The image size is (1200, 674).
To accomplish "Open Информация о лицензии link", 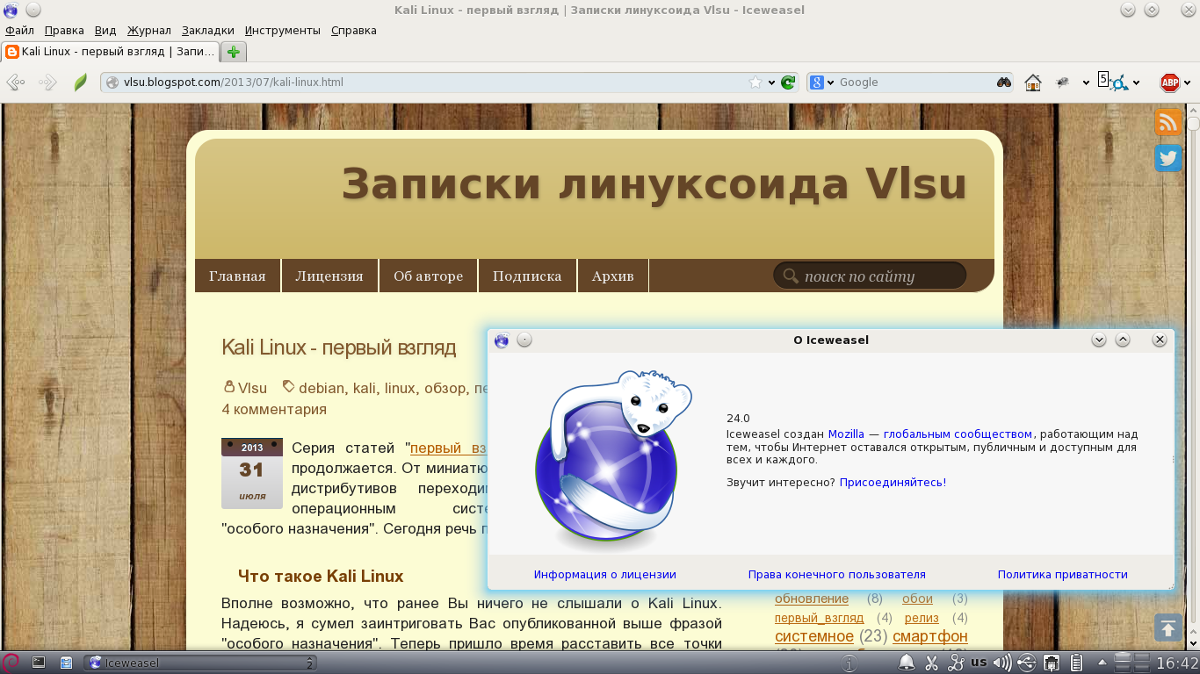I will pos(605,574).
